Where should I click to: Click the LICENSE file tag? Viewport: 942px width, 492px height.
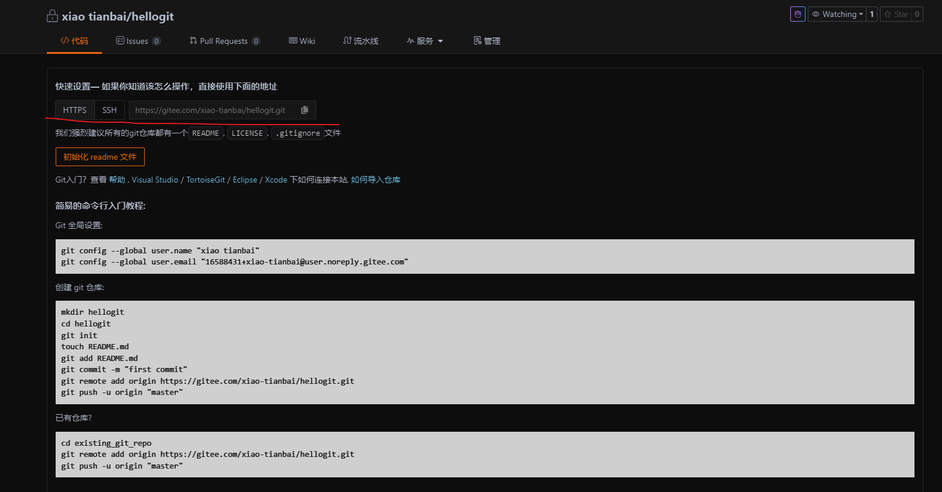[x=247, y=133]
